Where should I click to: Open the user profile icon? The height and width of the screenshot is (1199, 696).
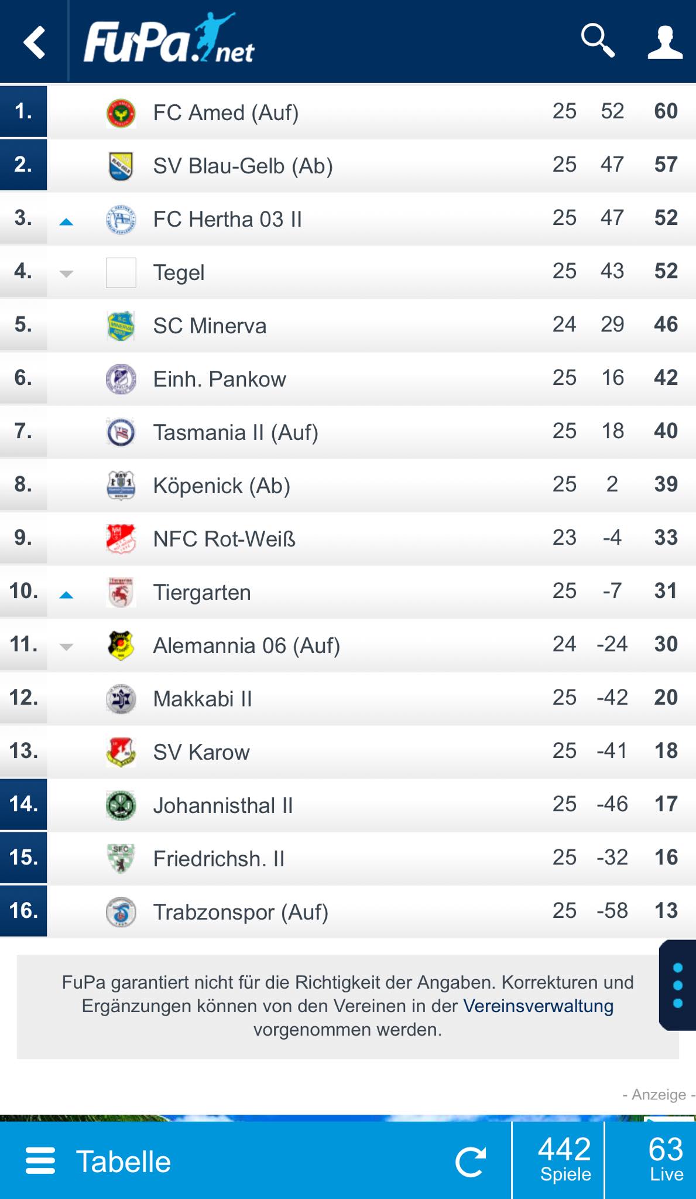point(665,42)
